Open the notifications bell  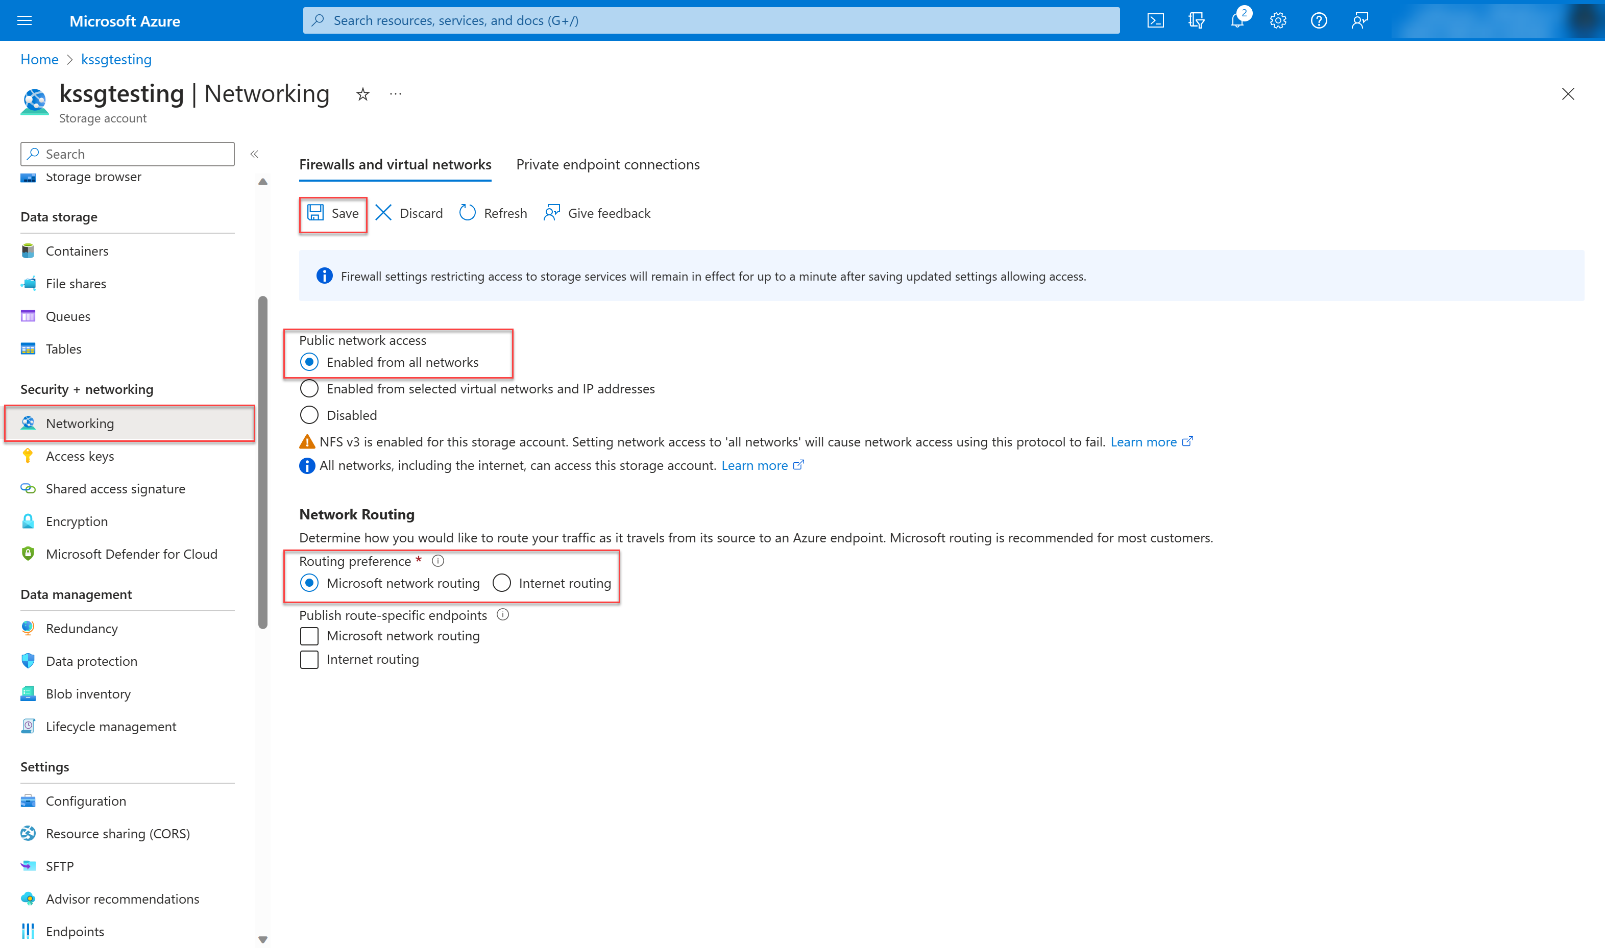coord(1237,20)
